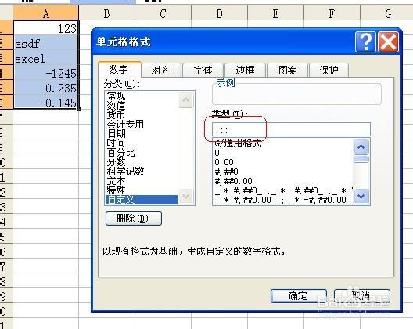Click cell containing 0.235
This screenshot has width=413, height=329.
coord(46,88)
